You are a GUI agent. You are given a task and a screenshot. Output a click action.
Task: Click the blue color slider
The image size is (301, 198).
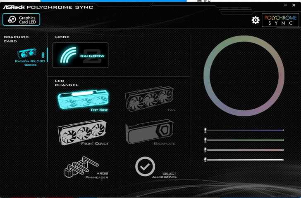click(x=244, y=130)
